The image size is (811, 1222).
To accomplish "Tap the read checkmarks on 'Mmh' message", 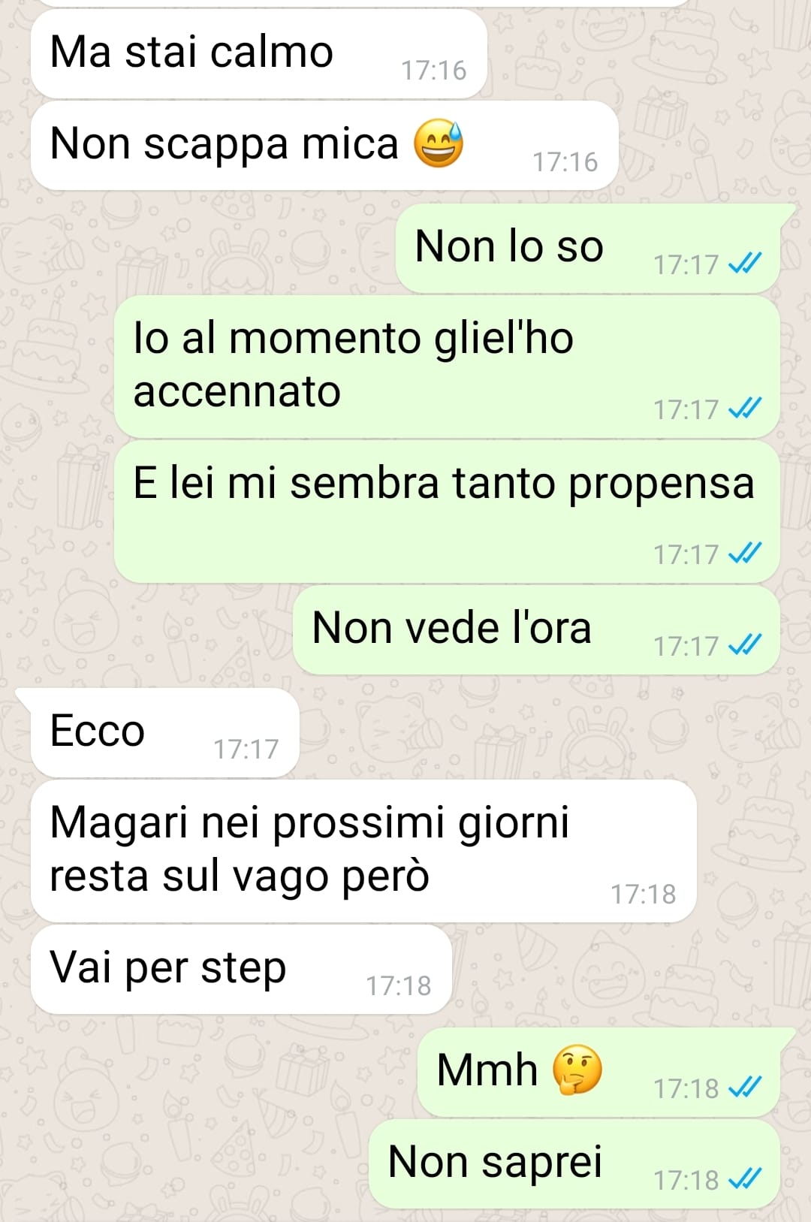I will tap(746, 1087).
